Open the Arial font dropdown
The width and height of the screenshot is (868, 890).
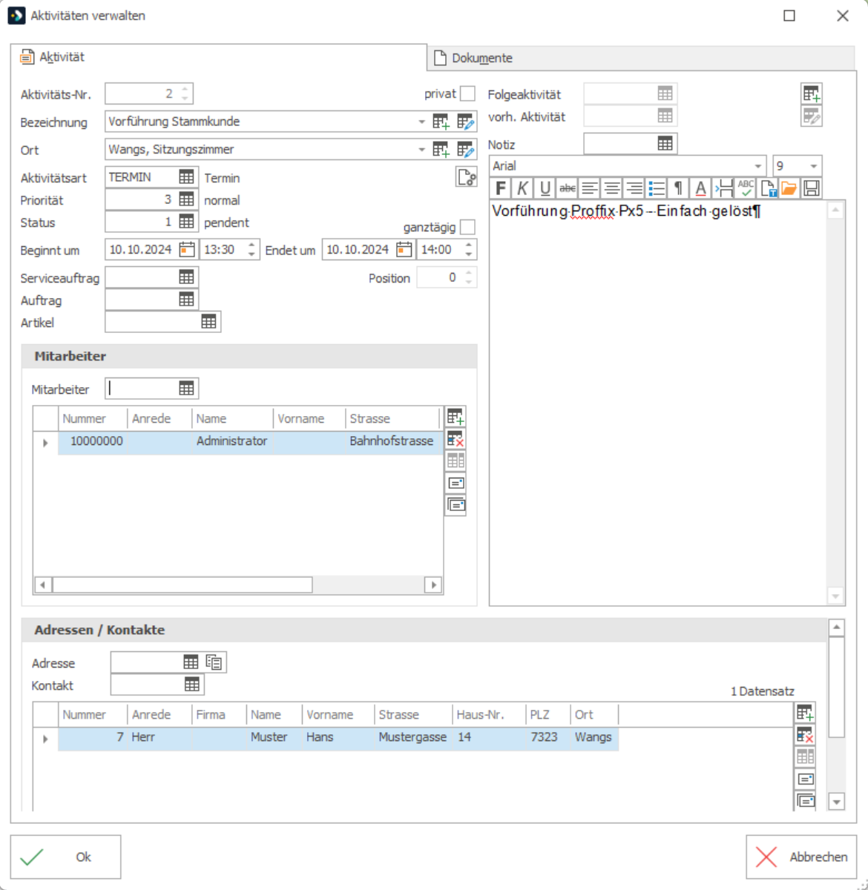point(757,166)
